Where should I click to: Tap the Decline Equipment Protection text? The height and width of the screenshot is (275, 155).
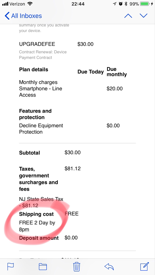click(41, 129)
